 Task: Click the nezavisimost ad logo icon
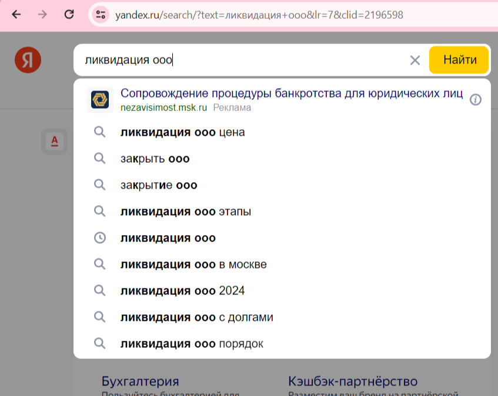(100, 100)
